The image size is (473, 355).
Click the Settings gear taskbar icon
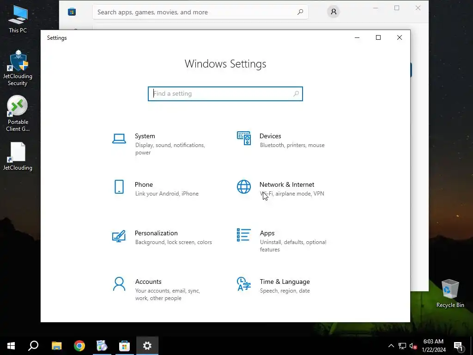pyautogui.click(x=147, y=346)
